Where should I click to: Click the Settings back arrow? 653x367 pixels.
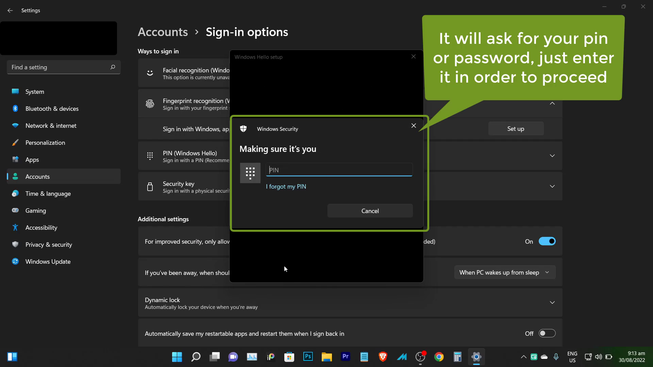tap(10, 11)
